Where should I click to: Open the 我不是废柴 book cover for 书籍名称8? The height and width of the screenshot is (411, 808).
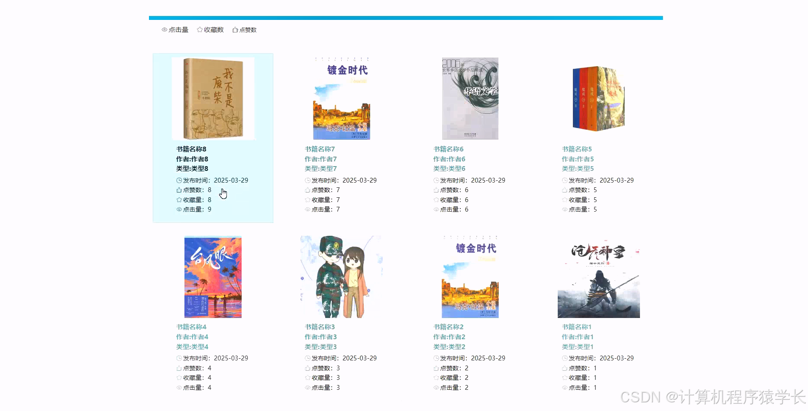pos(213,99)
